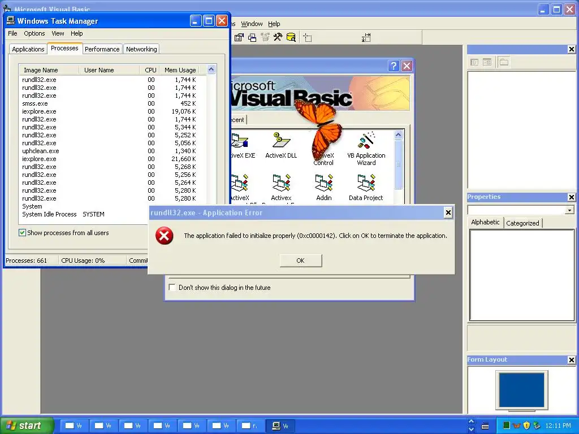Open the Properties object dropdown arrow

(570, 210)
